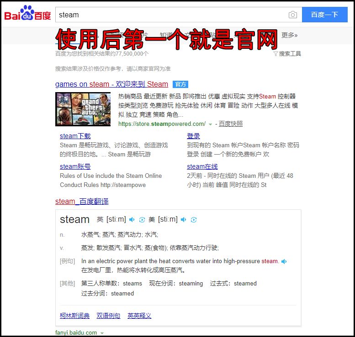Play British pronunciation of steam

tap(132, 220)
